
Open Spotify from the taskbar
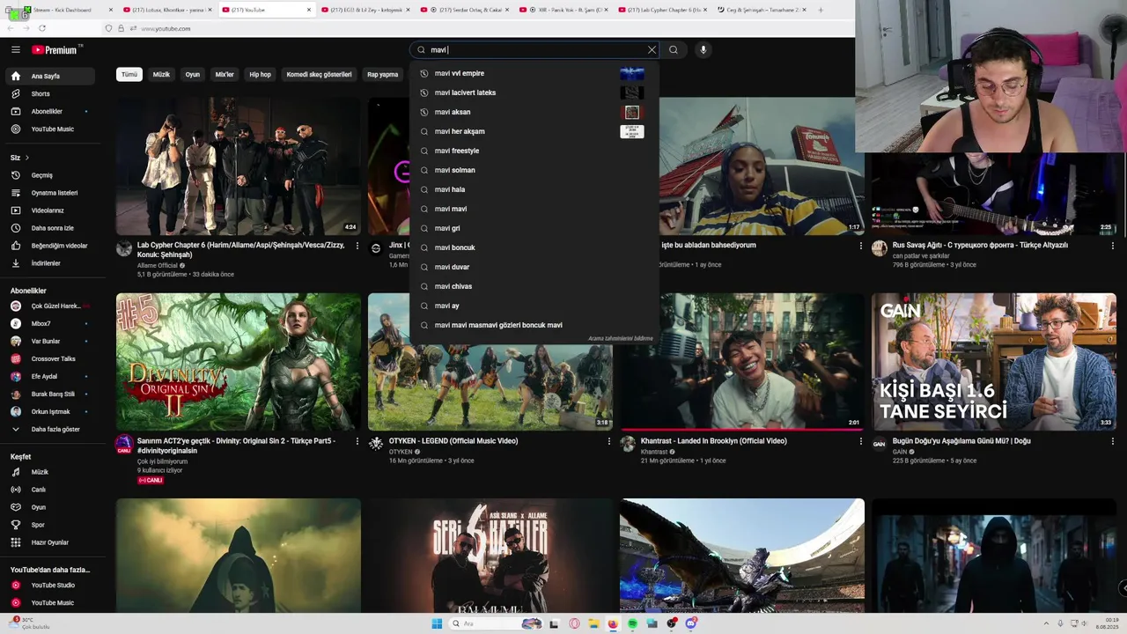click(632, 623)
